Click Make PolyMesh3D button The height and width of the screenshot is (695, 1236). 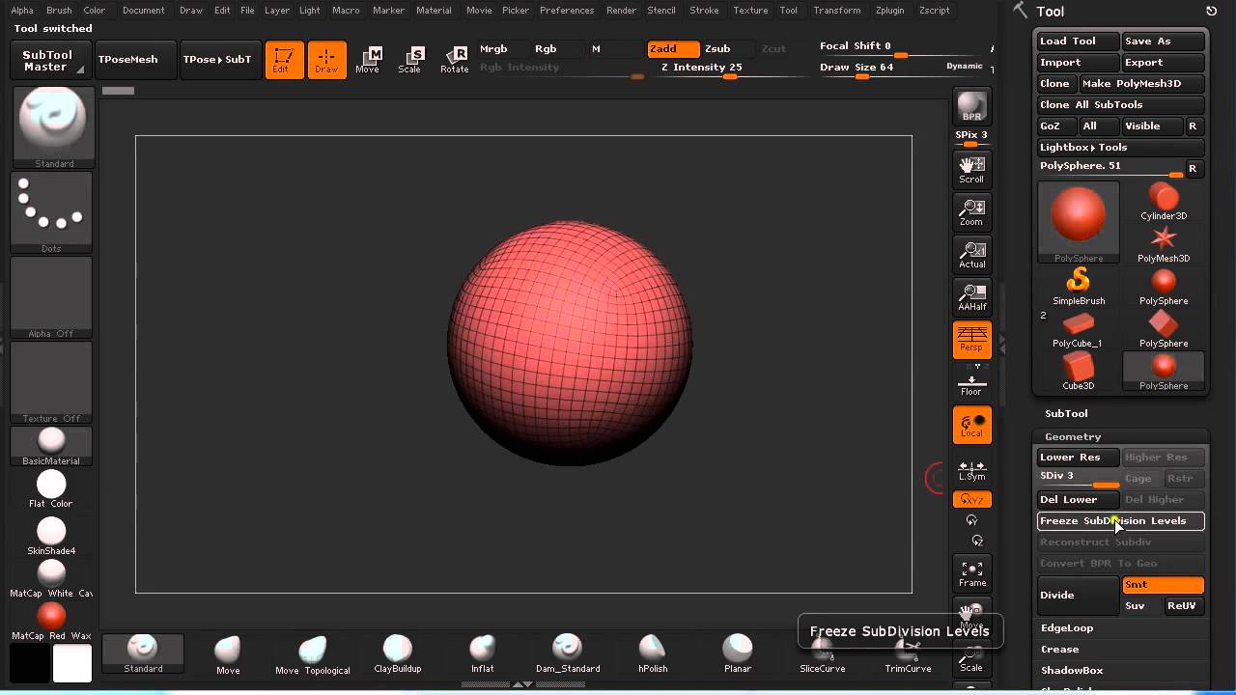click(x=1142, y=83)
